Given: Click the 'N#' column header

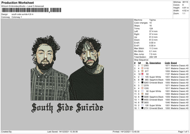Looking at the screenshot, I should (x=139, y=63).
